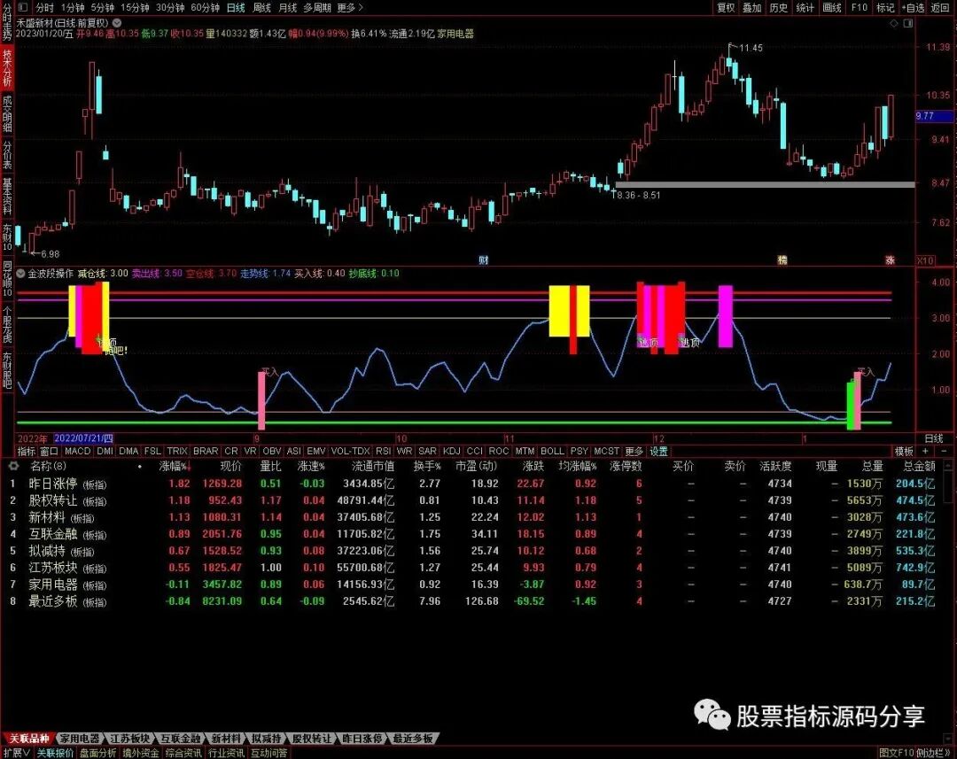Toggle the side panel icon above the chart
The height and width of the screenshot is (759, 957).
point(908,23)
